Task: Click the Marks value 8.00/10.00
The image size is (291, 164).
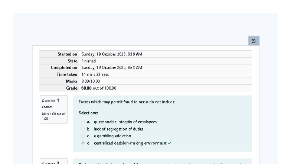Action: [x=91, y=81]
